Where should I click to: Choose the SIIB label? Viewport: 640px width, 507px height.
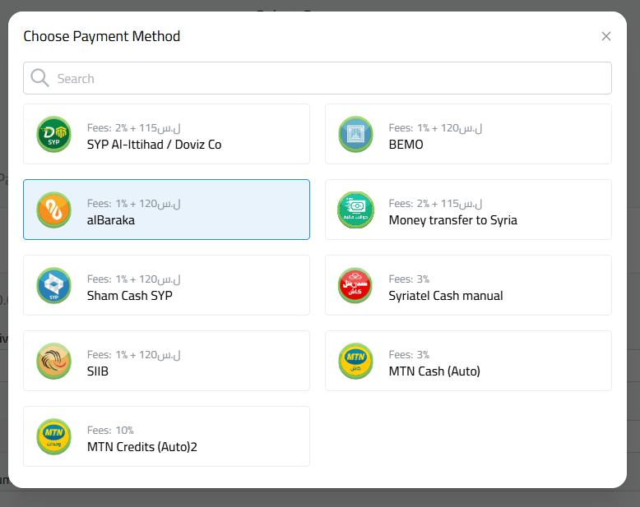coord(98,371)
